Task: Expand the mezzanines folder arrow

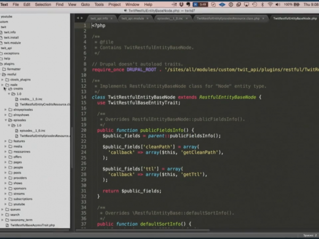Action: tap(5, 151)
